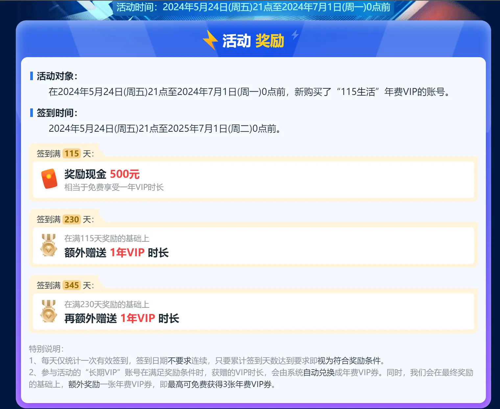This screenshot has height=409, width=500.
Task: Click the red envelope cash reward icon
Action: pos(49,179)
